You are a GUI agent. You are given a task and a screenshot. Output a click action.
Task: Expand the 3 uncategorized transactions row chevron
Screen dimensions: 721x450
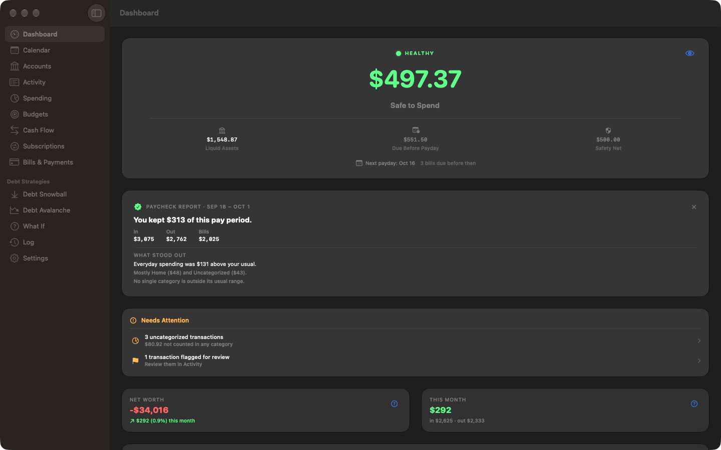(699, 341)
